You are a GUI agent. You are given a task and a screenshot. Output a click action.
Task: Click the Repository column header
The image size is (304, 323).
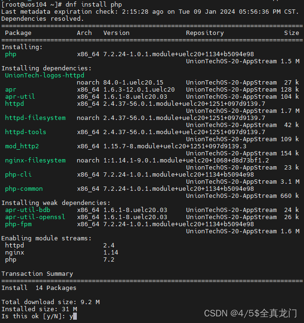205,33
